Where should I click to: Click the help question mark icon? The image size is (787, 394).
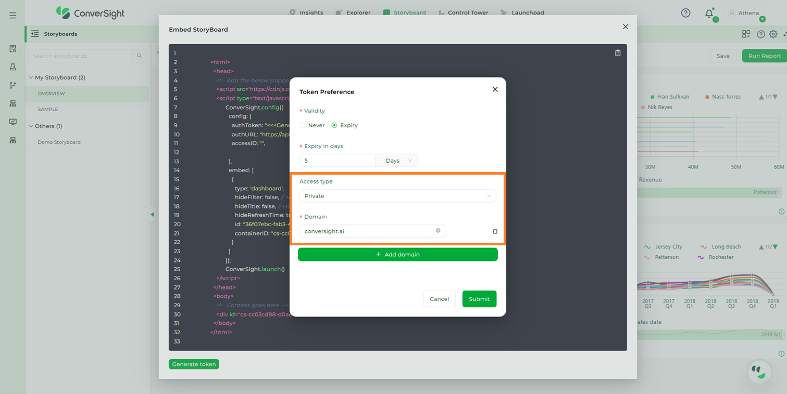click(685, 13)
